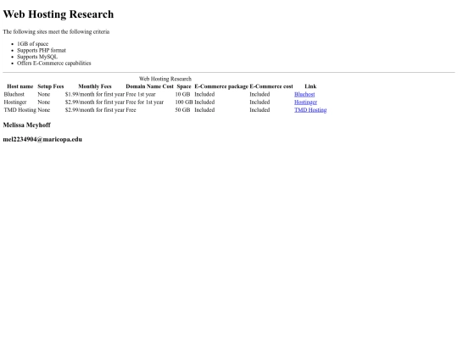
Task: Click the "Link" column header
Action: tap(310, 86)
